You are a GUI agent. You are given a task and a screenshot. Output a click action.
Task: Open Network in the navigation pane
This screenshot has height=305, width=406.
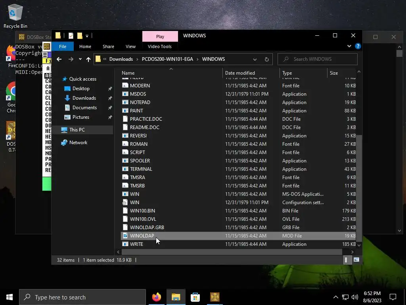point(78,143)
